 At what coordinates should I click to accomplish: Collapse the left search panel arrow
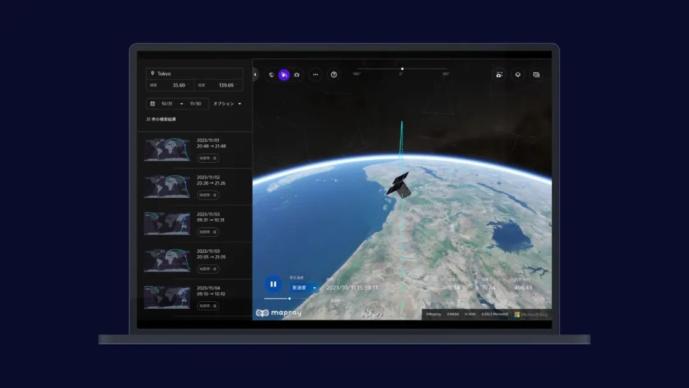[x=255, y=75]
